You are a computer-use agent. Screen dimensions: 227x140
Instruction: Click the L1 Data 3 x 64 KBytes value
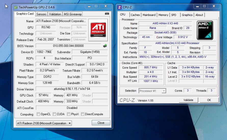191,67
